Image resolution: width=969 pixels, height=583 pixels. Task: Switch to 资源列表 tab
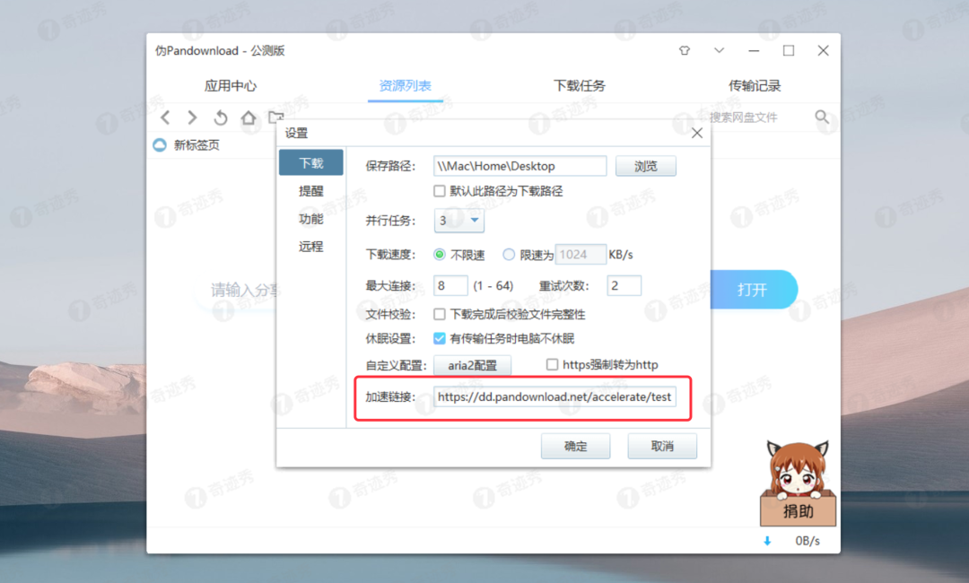click(x=406, y=86)
